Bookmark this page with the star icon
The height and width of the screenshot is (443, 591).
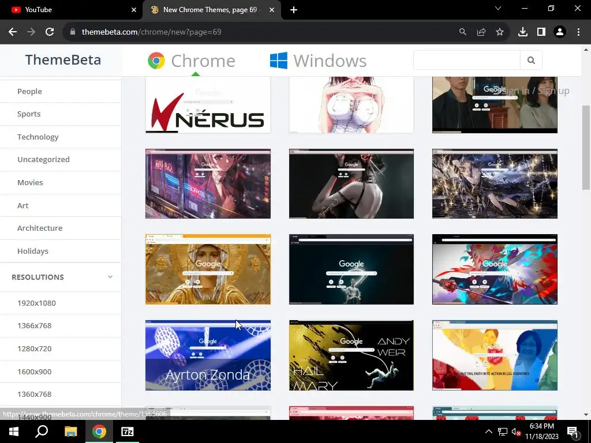coord(500,32)
